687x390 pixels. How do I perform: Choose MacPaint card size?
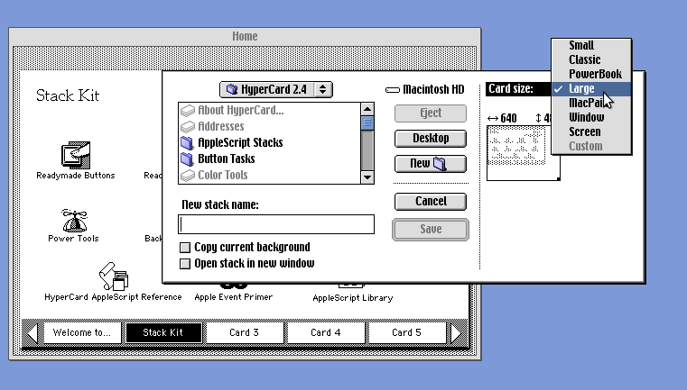pyautogui.click(x=591, y=104)
